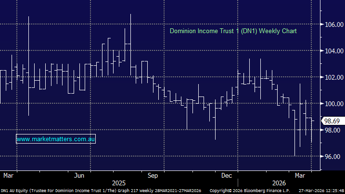
Task: Click the 102.00 price axis label
Action: pyautogui.click(x=333, y=77)
